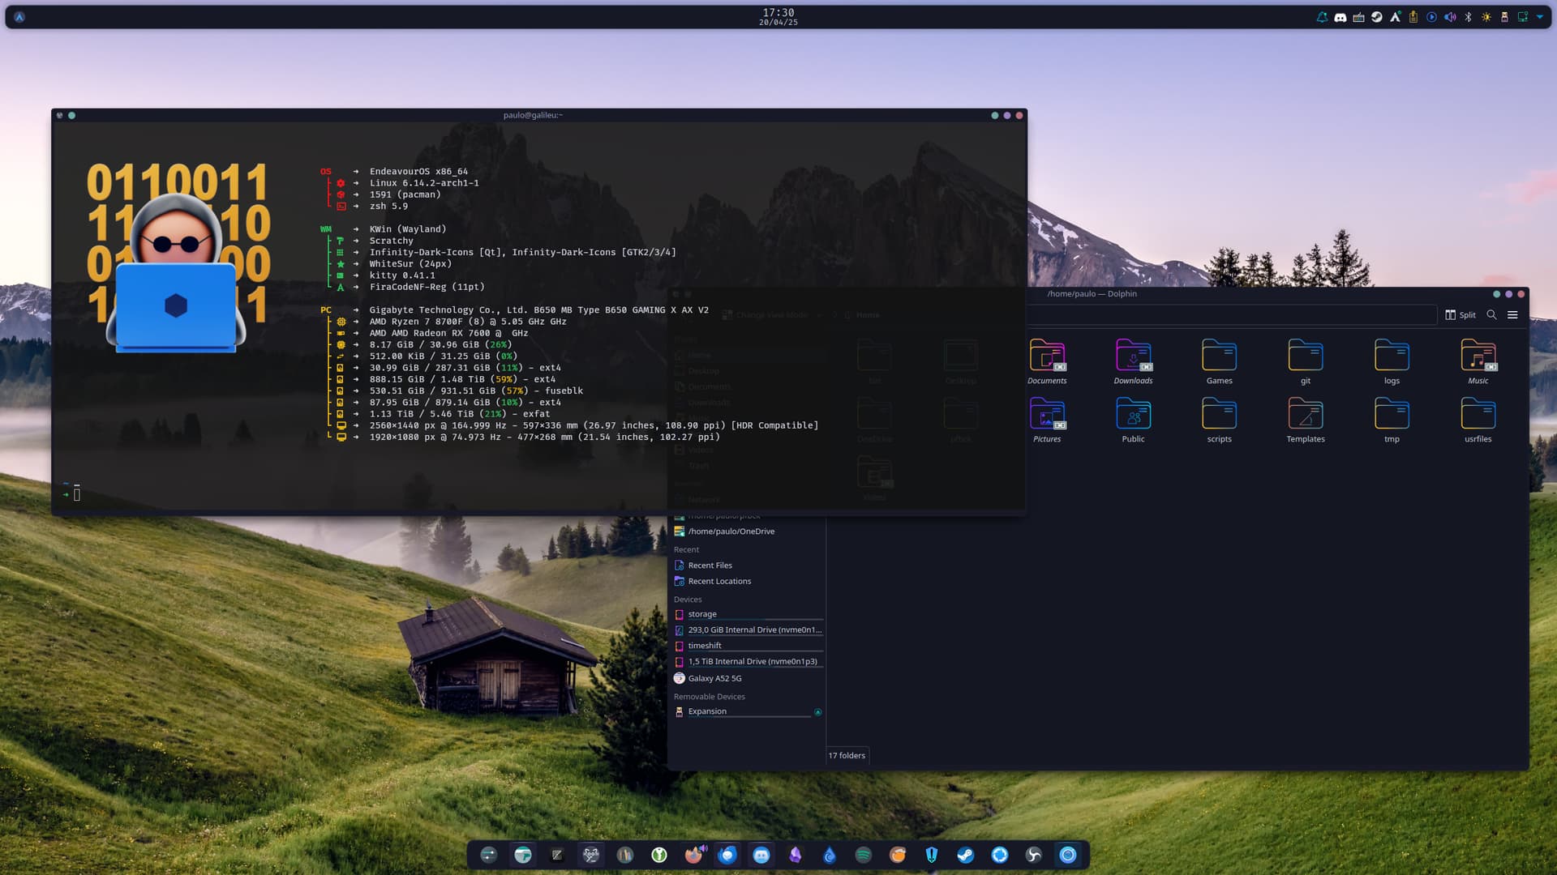Open Thunderbird from the dock
1557x875 pixels.
(727, 855)
